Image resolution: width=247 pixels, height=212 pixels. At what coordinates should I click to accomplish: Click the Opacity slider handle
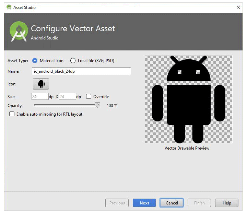click(97, 105)
